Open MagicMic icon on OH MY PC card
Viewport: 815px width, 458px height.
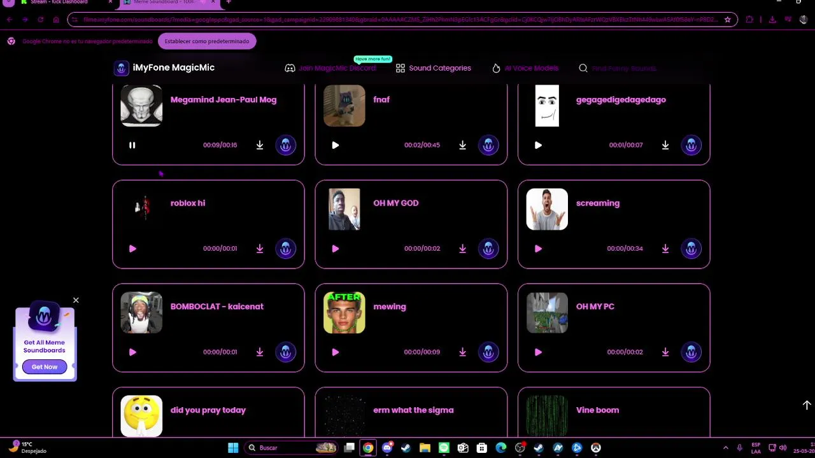pos(691,352)
